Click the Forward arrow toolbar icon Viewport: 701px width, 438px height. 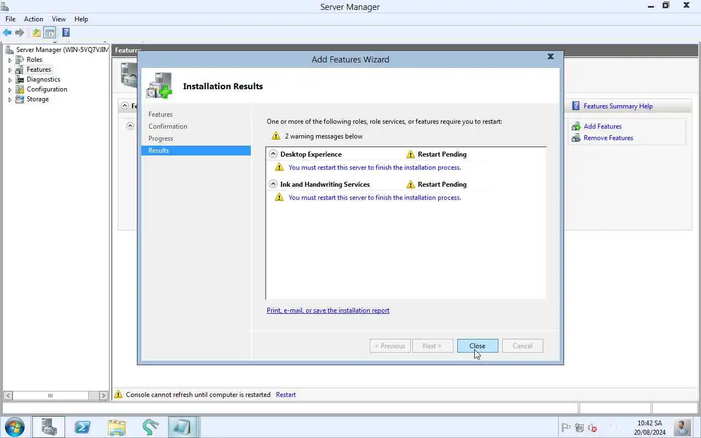tap(20, 33)
